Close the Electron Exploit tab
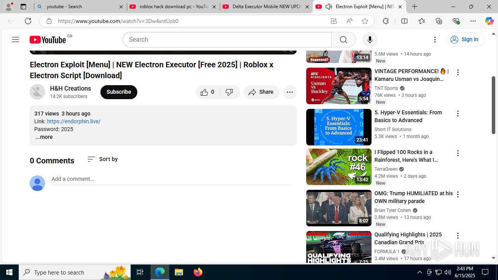The width and height of the screenshot is (498, 280). 400,7
